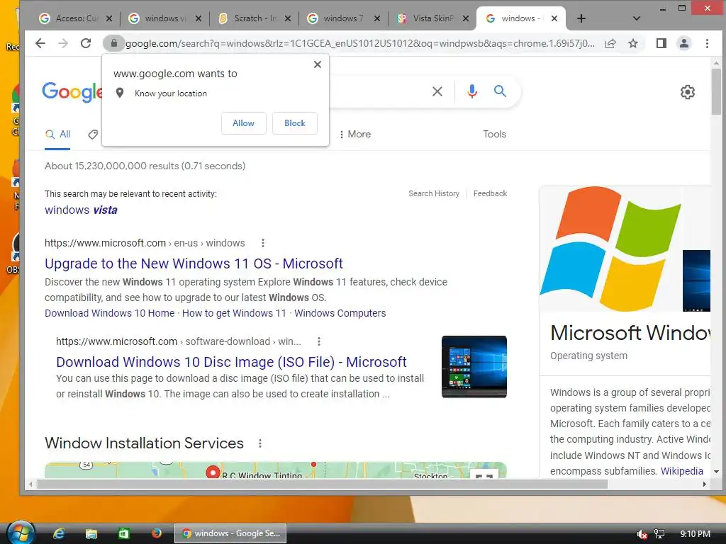Expand the More search filters menu
This screenshot has height=544, width=726.
coord(354,134)
